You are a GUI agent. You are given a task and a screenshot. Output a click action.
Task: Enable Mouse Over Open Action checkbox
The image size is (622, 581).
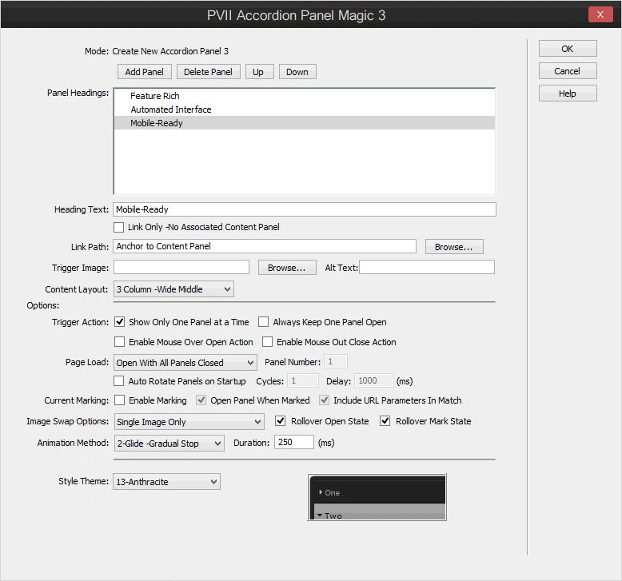119,342
